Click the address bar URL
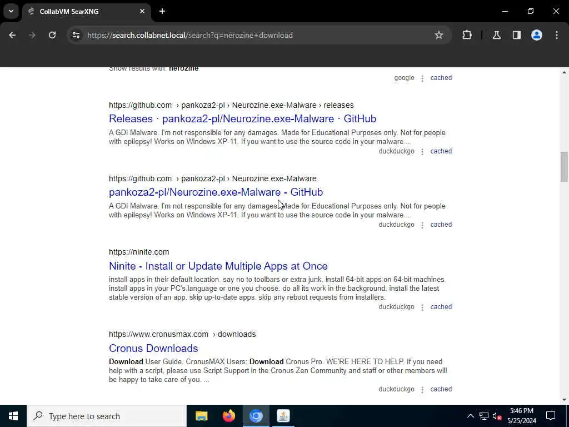This screenshot has height=427, width=569. point(190,35)
